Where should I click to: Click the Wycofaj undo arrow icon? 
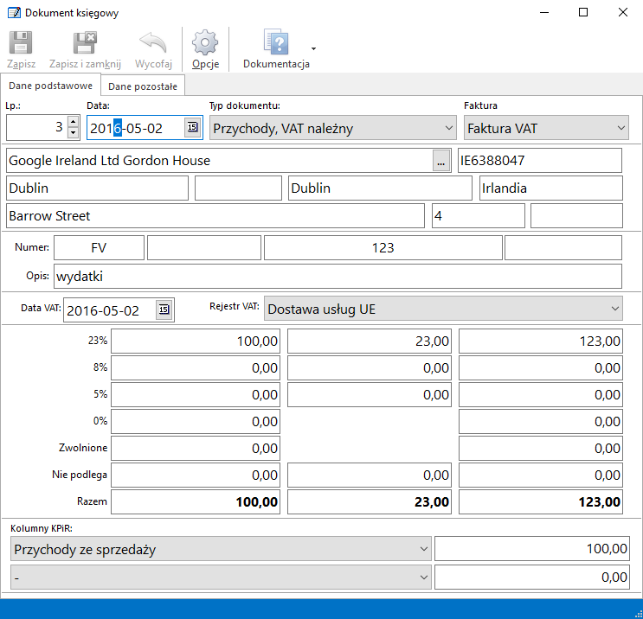153,44
